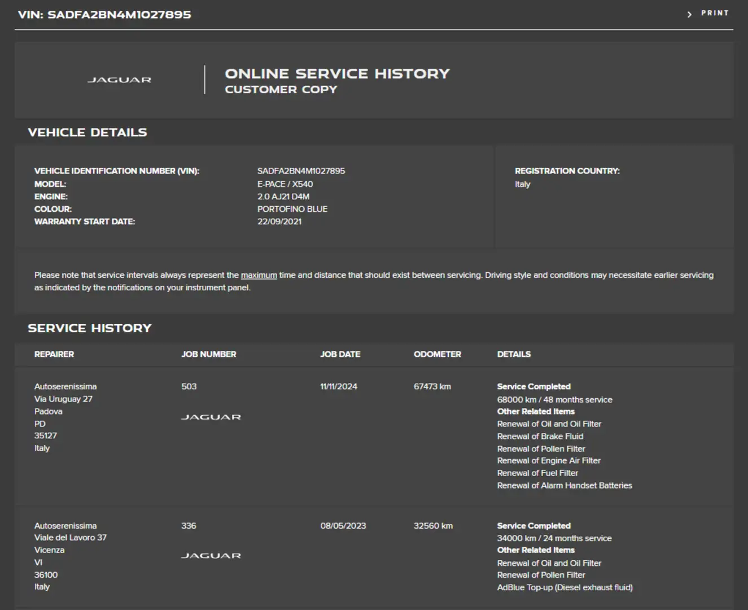Screen dimensions: 748x610
Task: Click the job date 11/11/2024
Action: coord(339,386)
